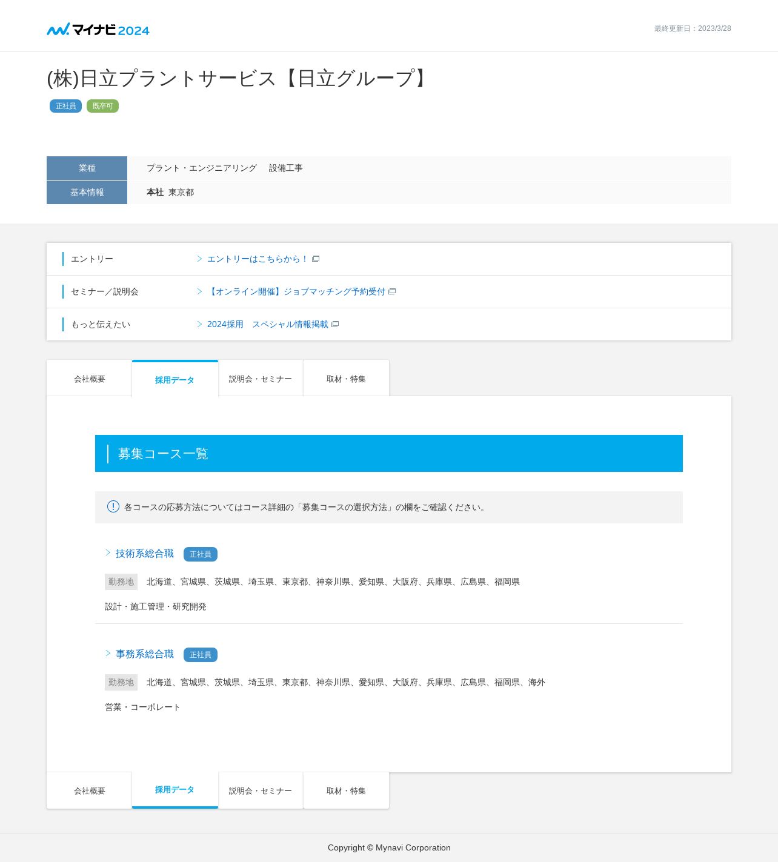Click the 基本情報 header cell
This screenshot has height=862, width=778.
tap(87, 192)
